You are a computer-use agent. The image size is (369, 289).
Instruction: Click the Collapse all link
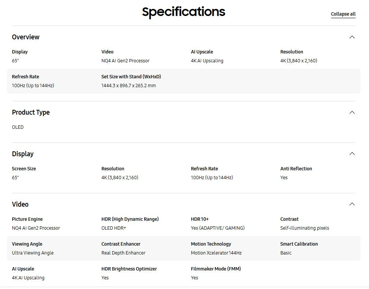pos(343,14)
